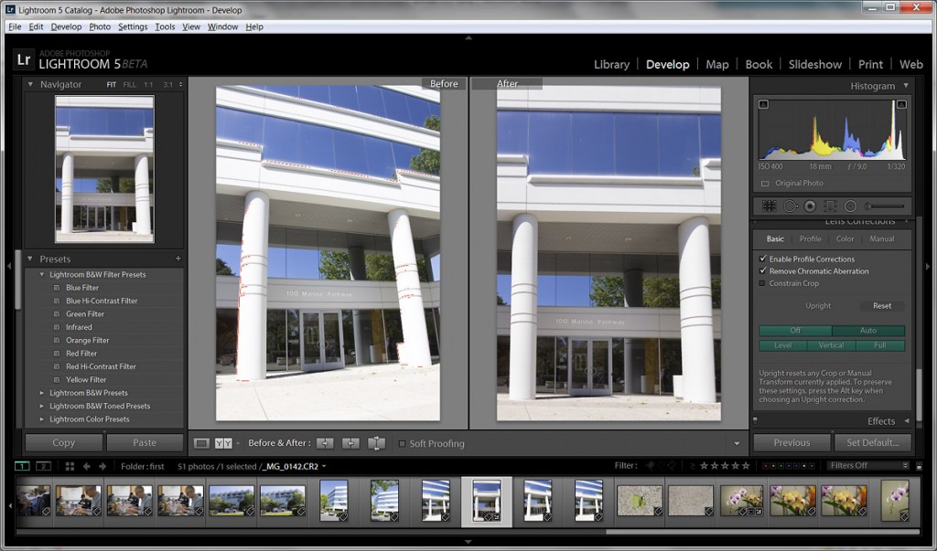Switch to Loupe view icon in toolbar
Viewport: 937px width, 551px height.
pos(202,443)
